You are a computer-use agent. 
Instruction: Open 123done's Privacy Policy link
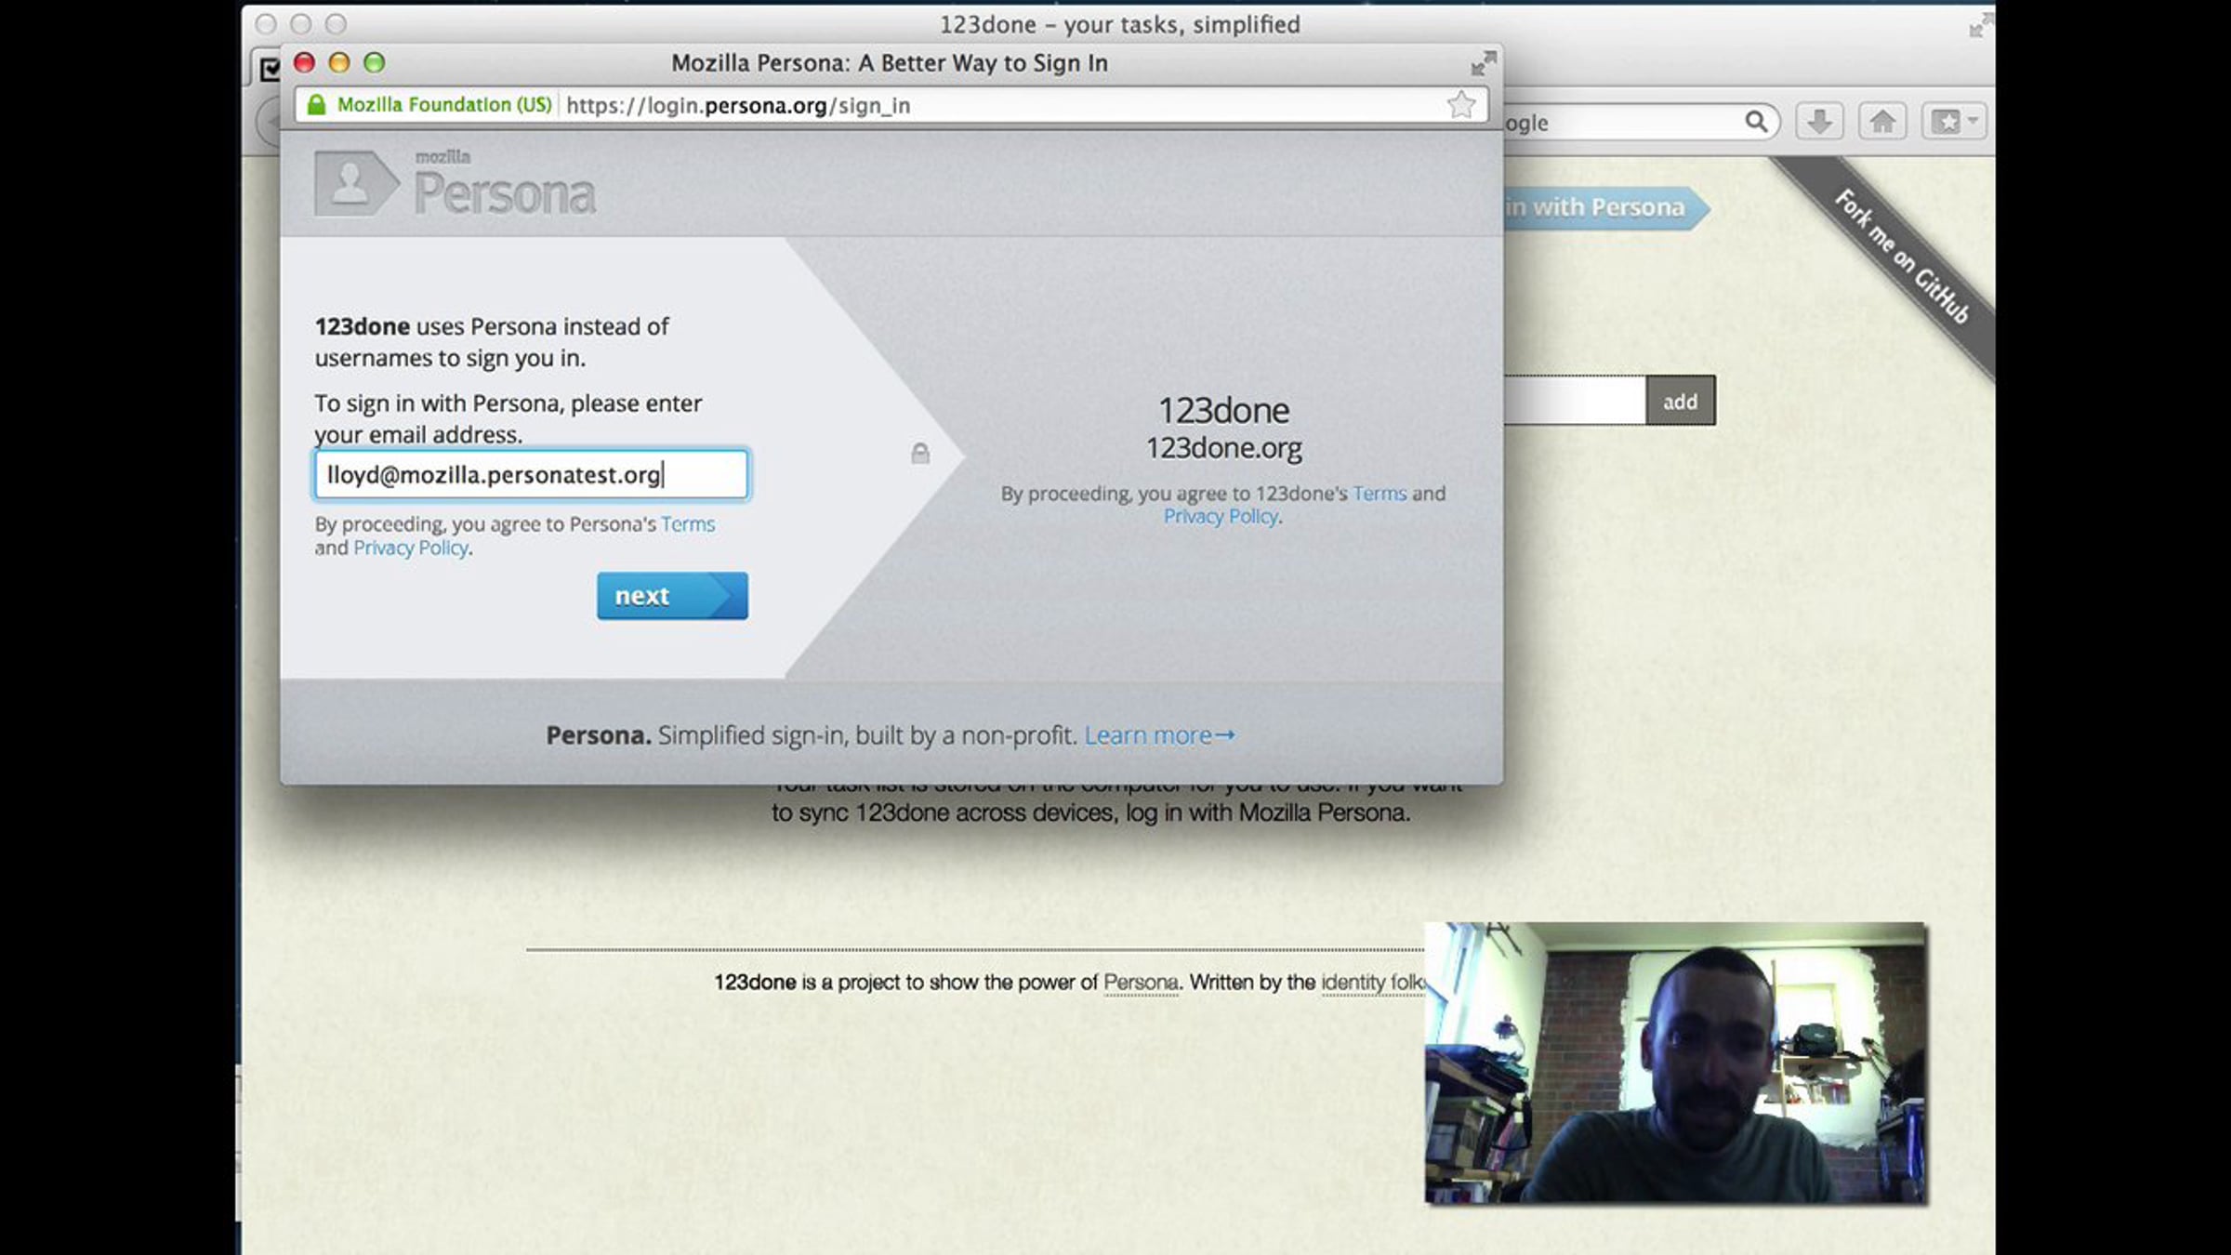tap(1221, 517)
